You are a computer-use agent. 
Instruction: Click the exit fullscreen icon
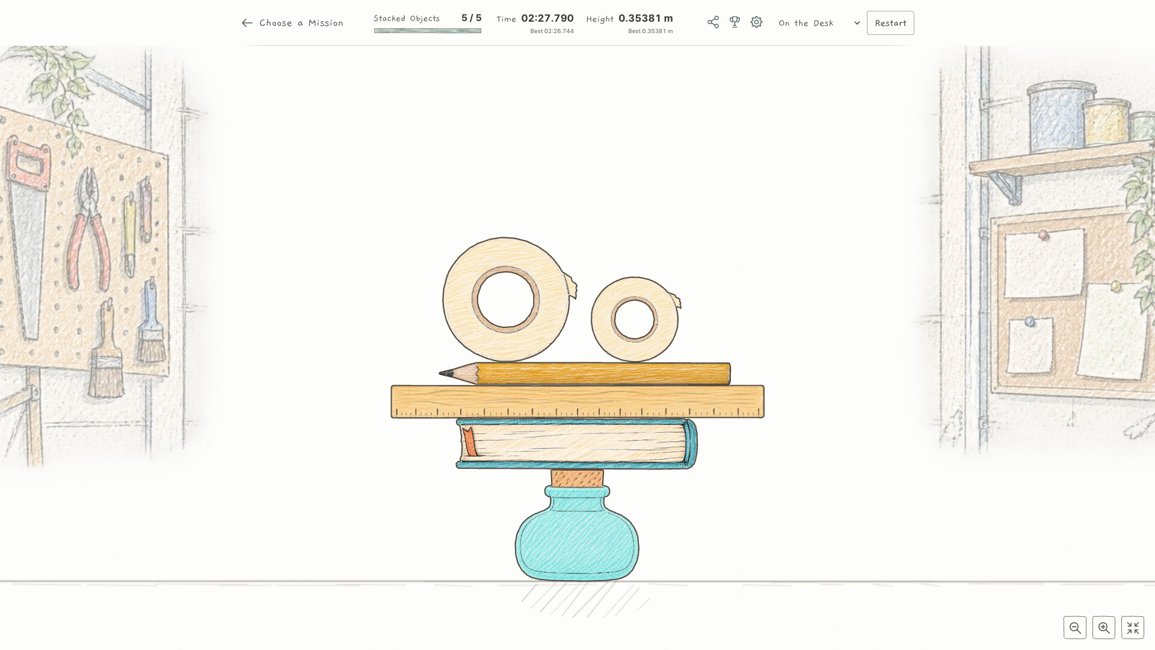(x=1133, y=628)
